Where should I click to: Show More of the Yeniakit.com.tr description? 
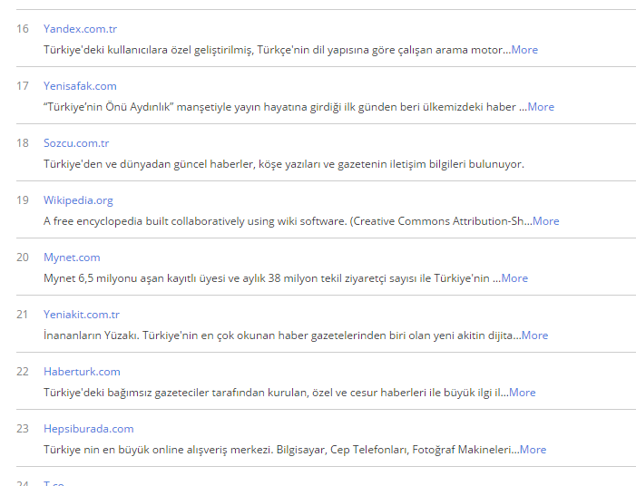[x=534, y=335]
